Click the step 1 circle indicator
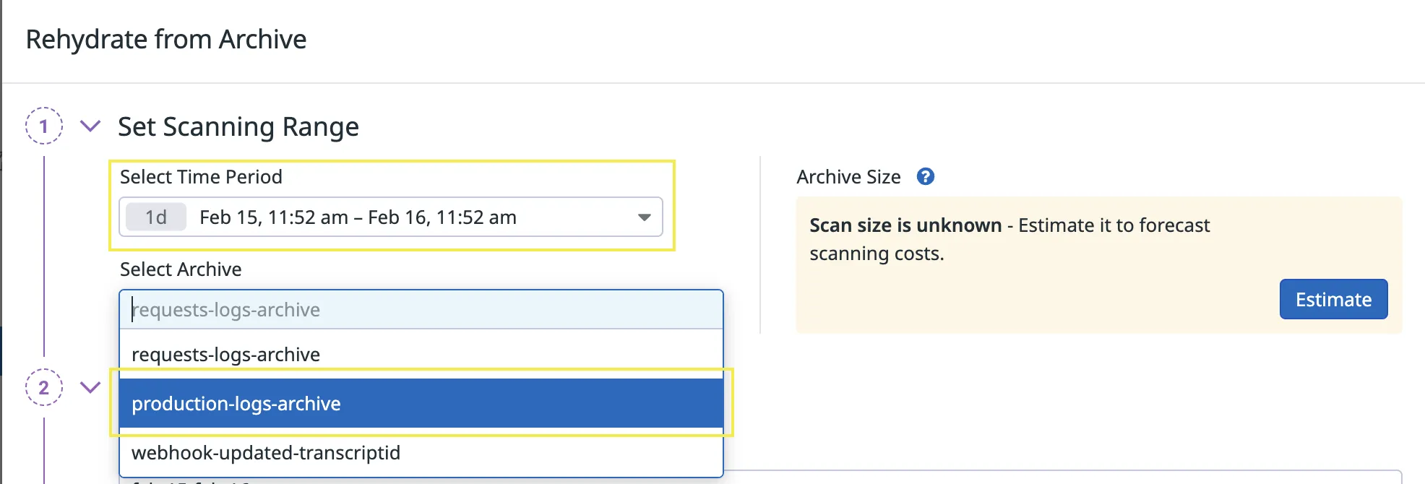This screenshot has width=1425, height=484. [44, 126]
